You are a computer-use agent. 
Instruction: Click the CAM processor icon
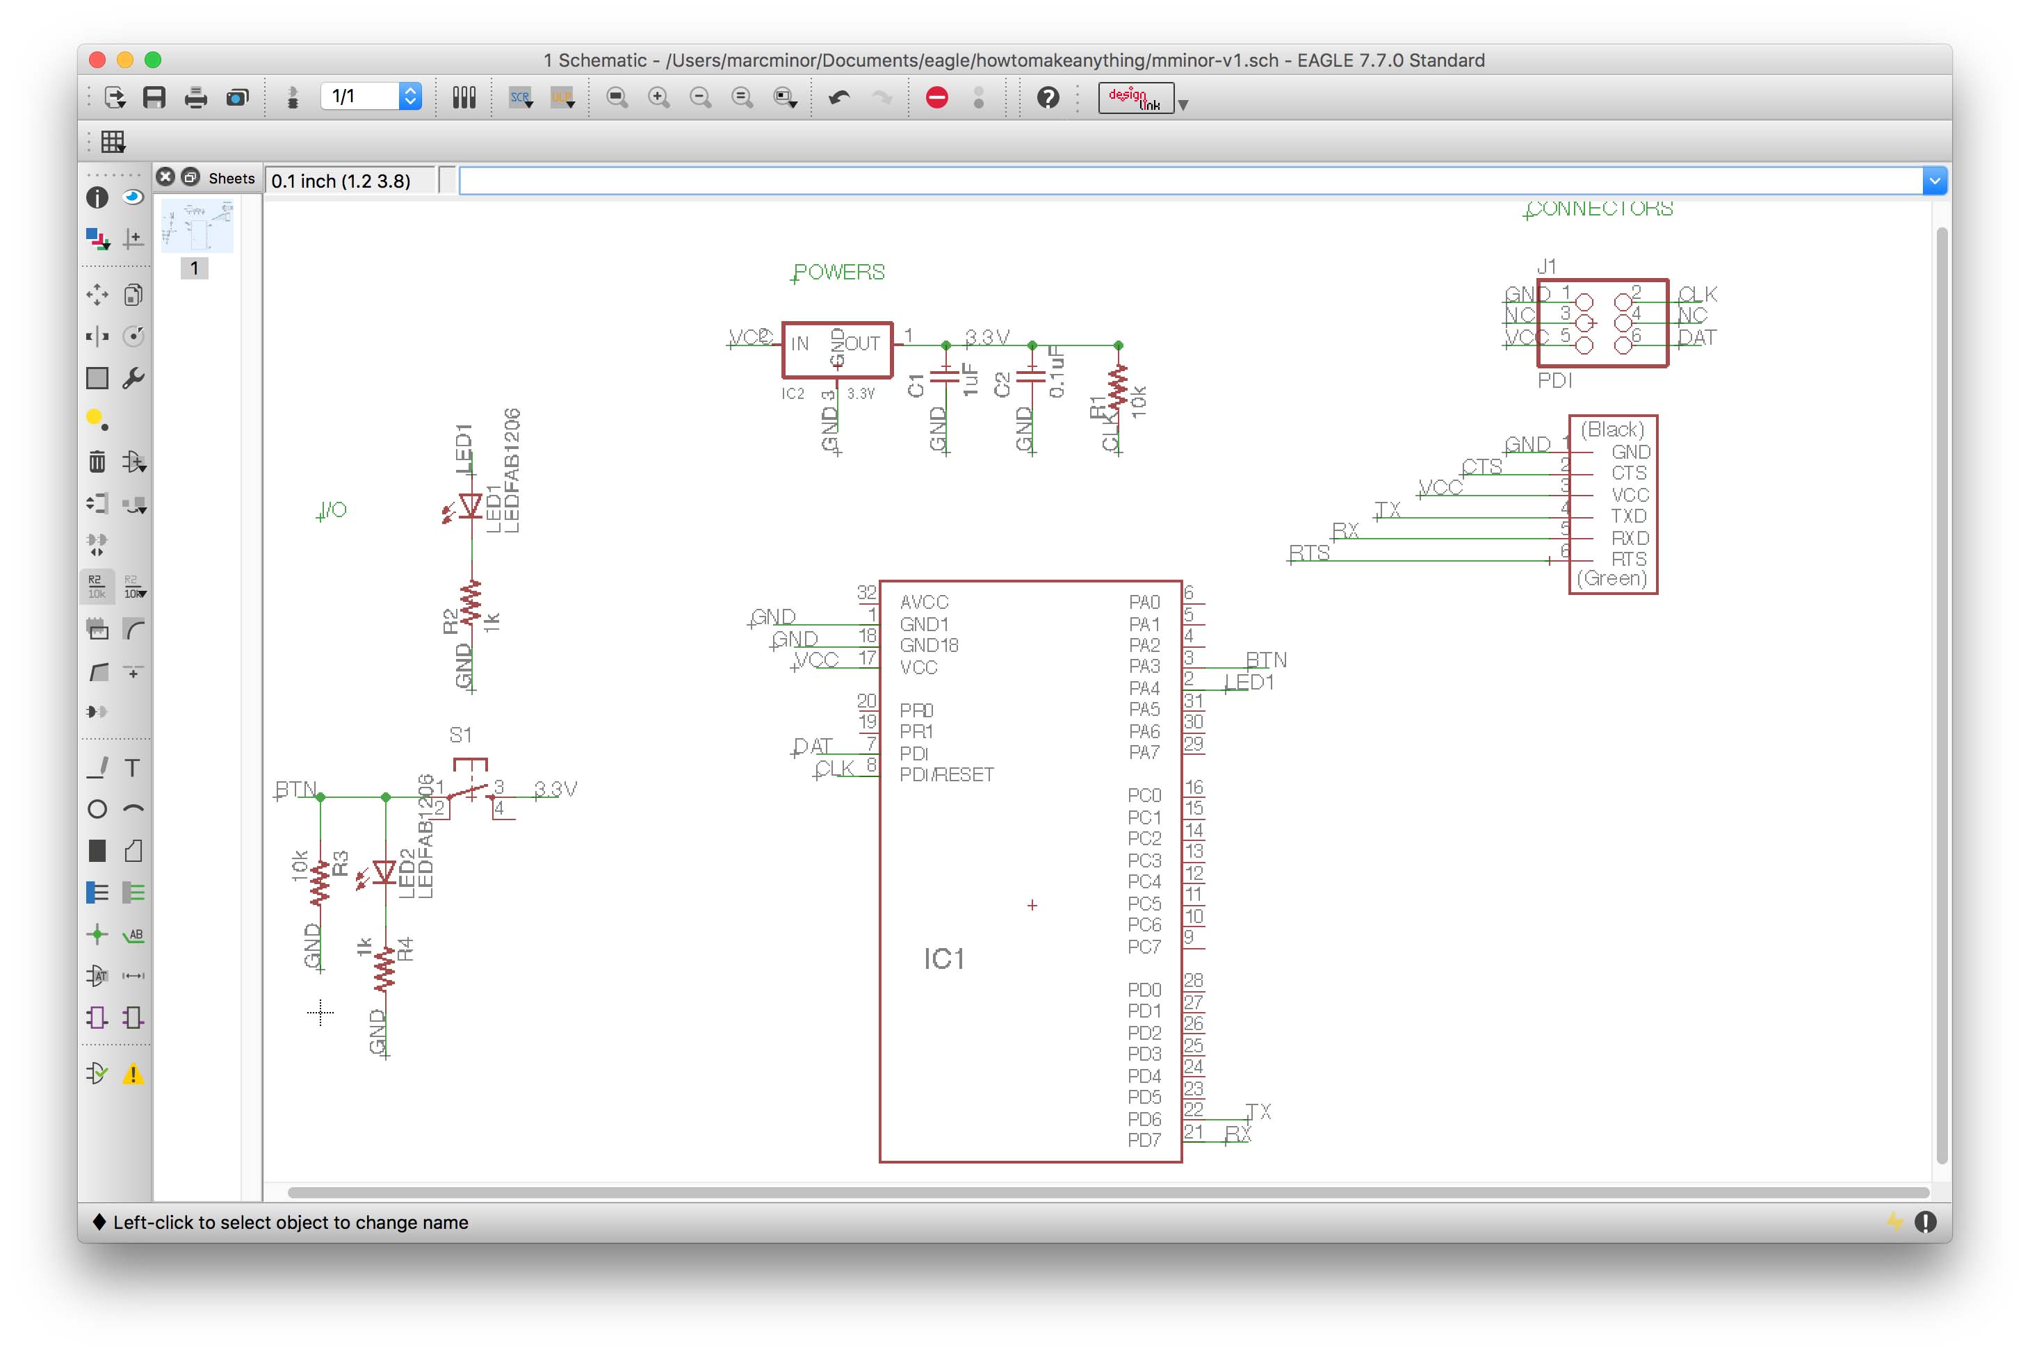coord(238,97)
